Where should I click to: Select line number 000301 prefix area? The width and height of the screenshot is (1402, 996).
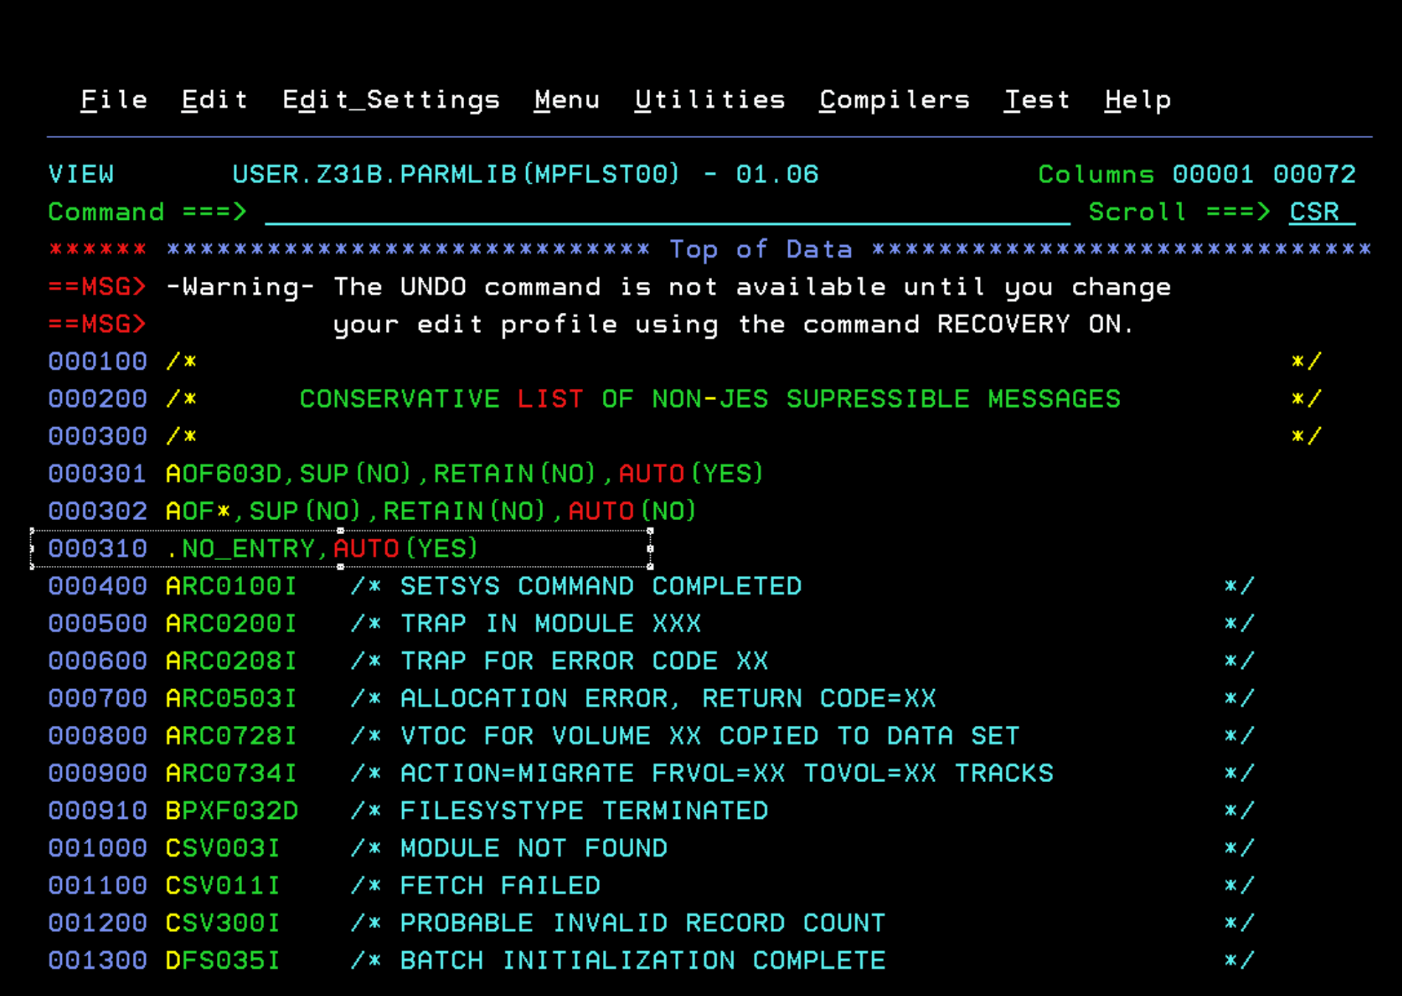pos(97,474)
